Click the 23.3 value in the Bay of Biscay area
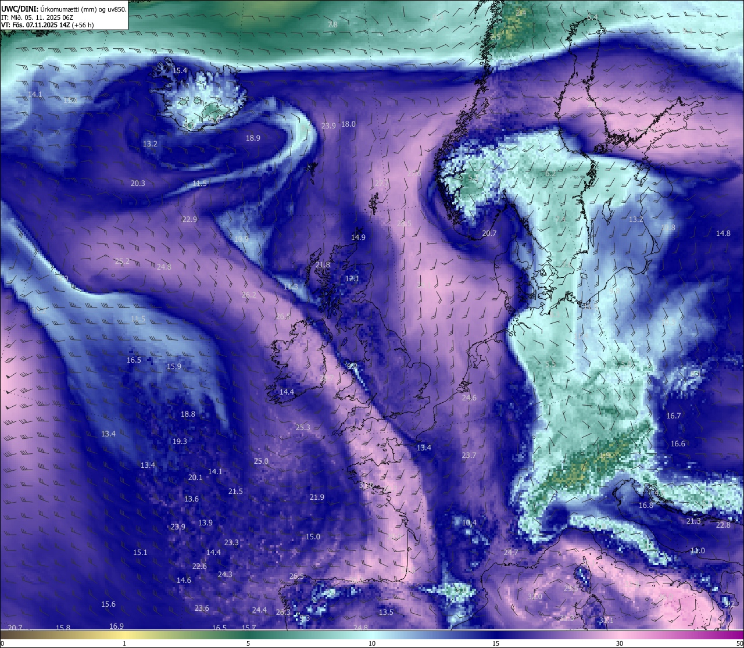Image resolution: width=744 pixels, height=648 pixels. pos(231,543)
